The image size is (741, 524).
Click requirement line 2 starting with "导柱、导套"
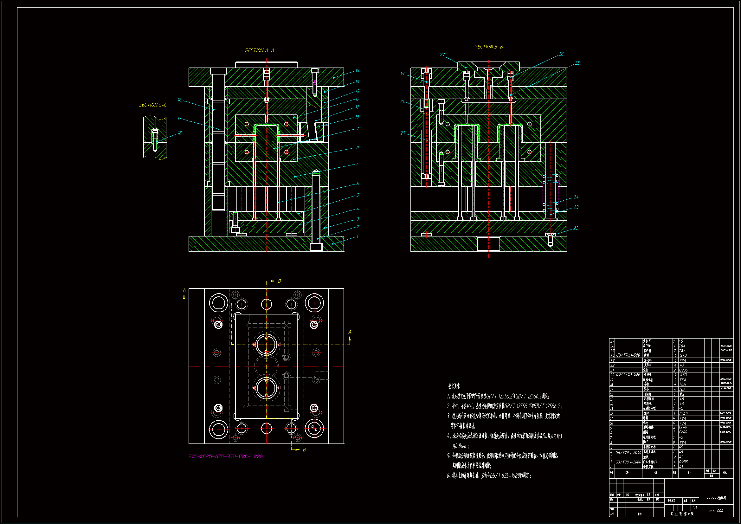pos(505,406)
